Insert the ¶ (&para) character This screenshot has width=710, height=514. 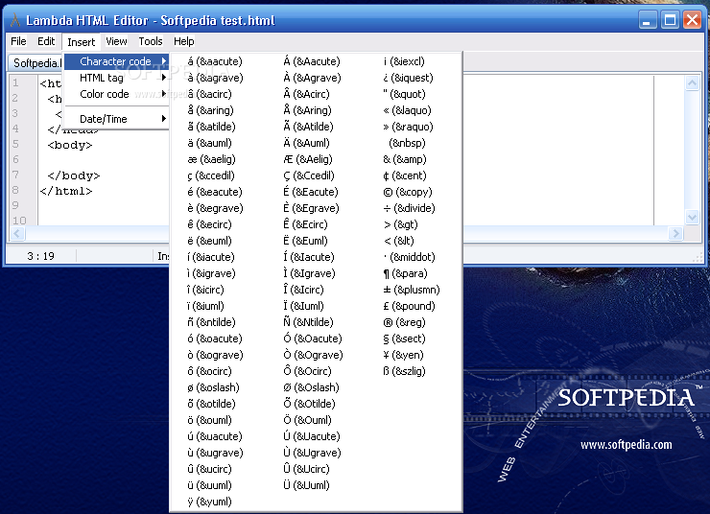[405, 273]
